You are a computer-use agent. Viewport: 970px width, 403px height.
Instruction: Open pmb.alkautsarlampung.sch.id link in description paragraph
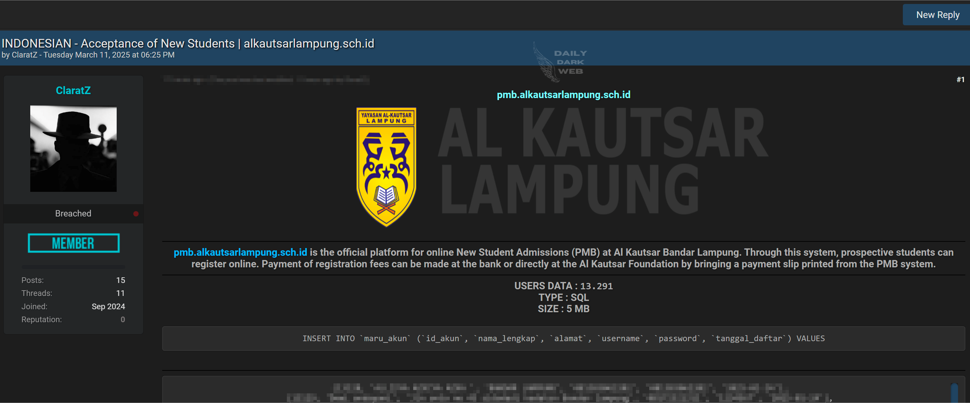pyautogui.click(x=240, y=252)
